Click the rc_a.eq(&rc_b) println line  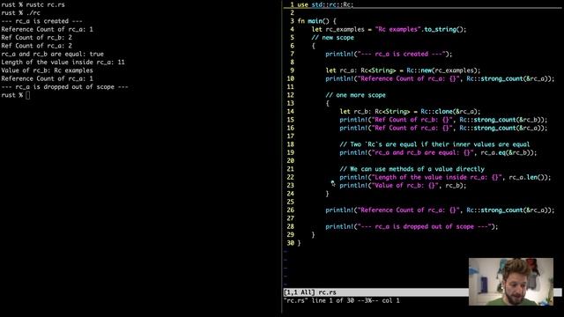438,152
